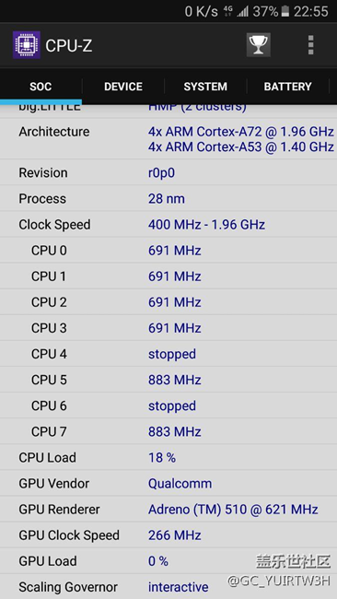Viewport: 337px width, 599px height.
Task: Tap the 4G network indicator icon
Action: [228, 12]
